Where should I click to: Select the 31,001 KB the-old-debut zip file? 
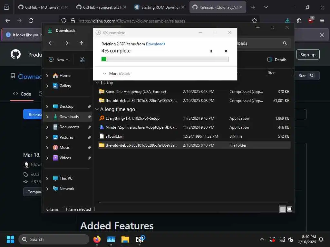click(194, 101)
